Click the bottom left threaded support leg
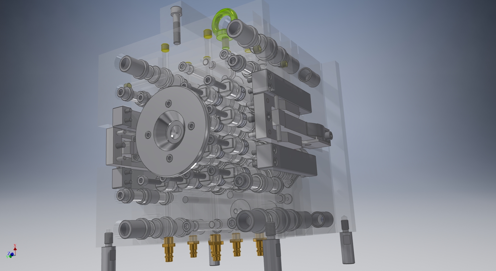This screenshot has height=271, width=496. pyautogui.click(x=109, y=249)
